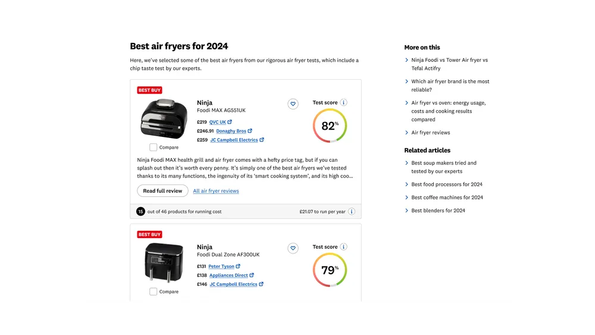Viewport: 595px width, 335px height.
Task: Open test score info for Foodi MAX
Action: (x=343, y=103)
